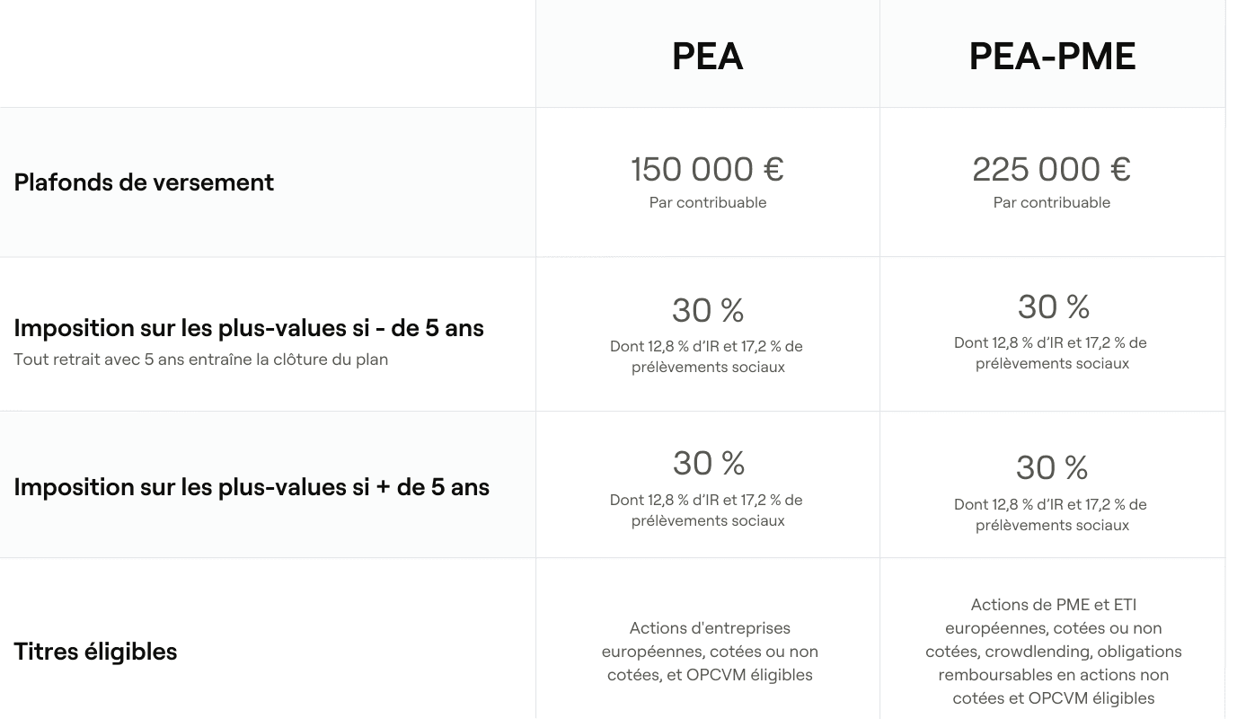Click PEA-PME crowdlending securities description
The width and height of the screenshot is (1237, 719).
1054,652
